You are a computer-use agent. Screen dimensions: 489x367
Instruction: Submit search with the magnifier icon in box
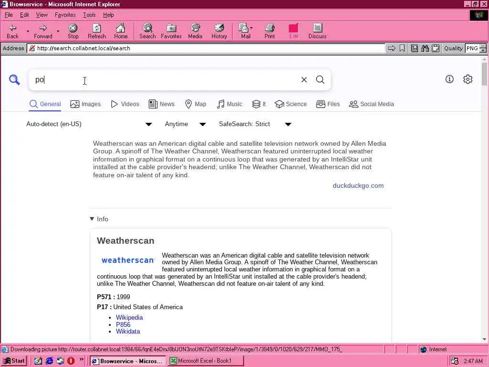pos(320,80)
